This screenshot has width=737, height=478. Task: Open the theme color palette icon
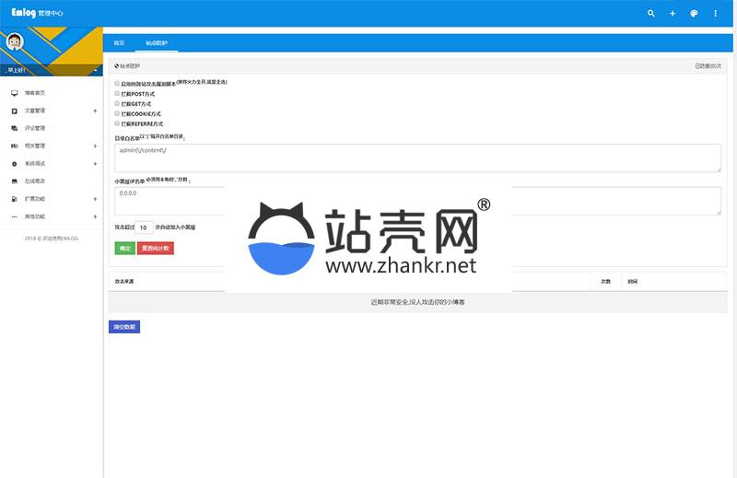point(694,14)
